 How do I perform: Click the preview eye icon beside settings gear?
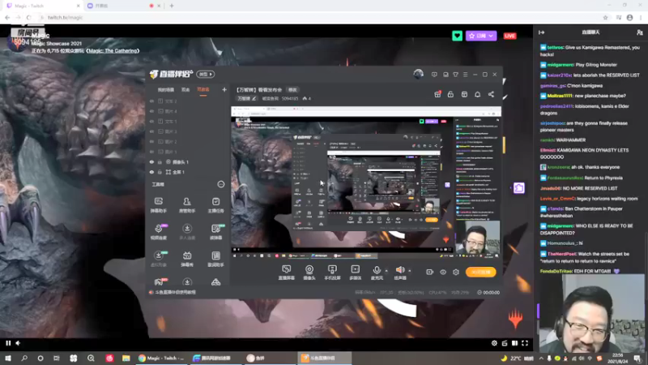pos(442,272)
